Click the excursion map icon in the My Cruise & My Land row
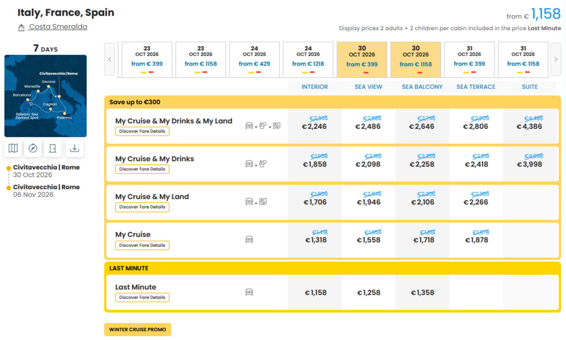Image resolution: width=566 pixels, height=340 pixels. 263,202
